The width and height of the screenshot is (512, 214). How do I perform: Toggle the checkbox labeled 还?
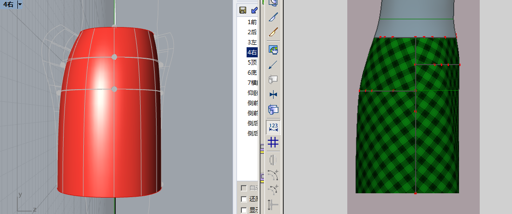[244, 199]
